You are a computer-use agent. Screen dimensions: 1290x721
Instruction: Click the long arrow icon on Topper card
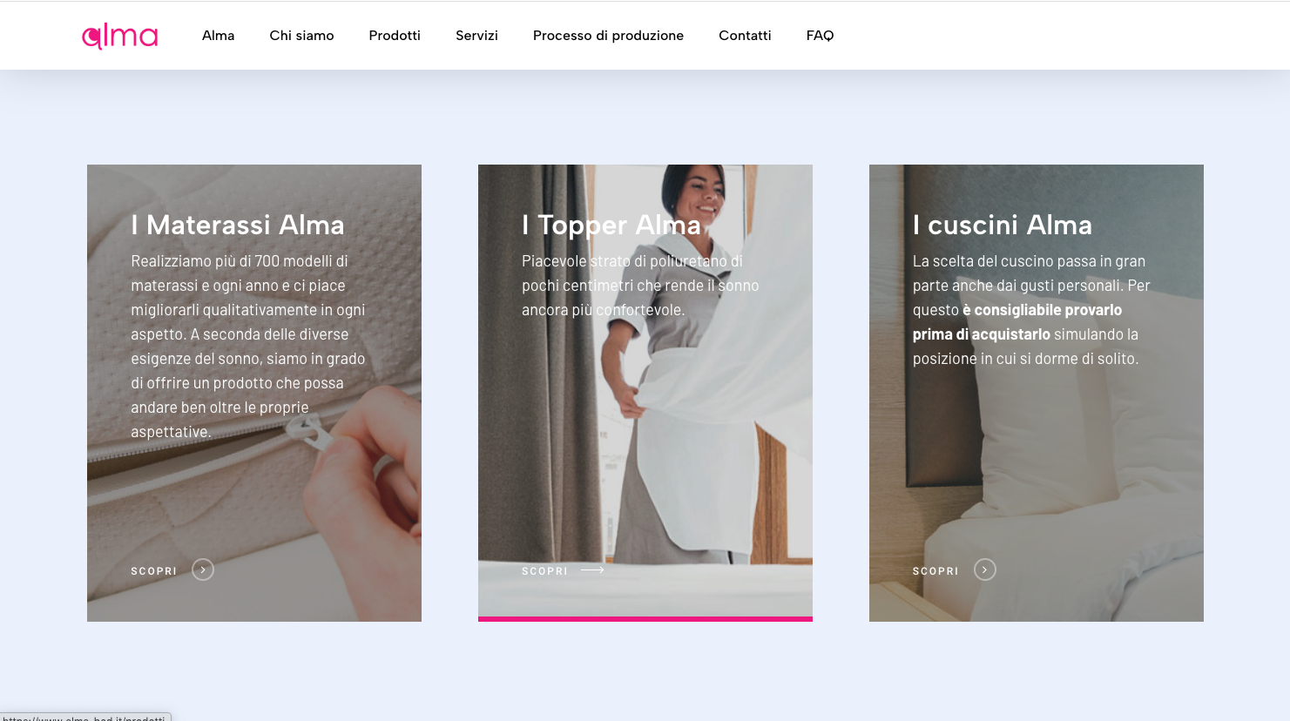pos(592,570)
